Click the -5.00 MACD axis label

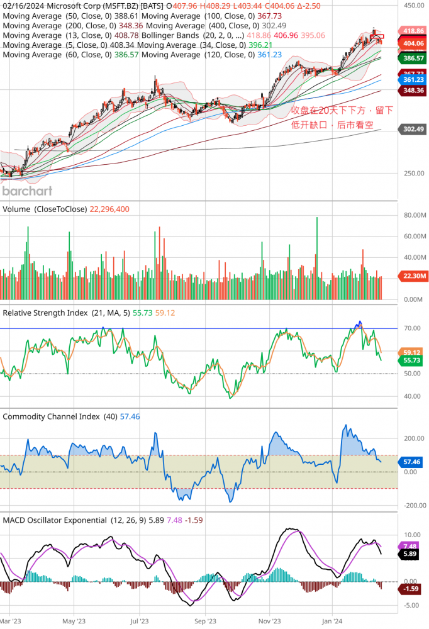412,605
